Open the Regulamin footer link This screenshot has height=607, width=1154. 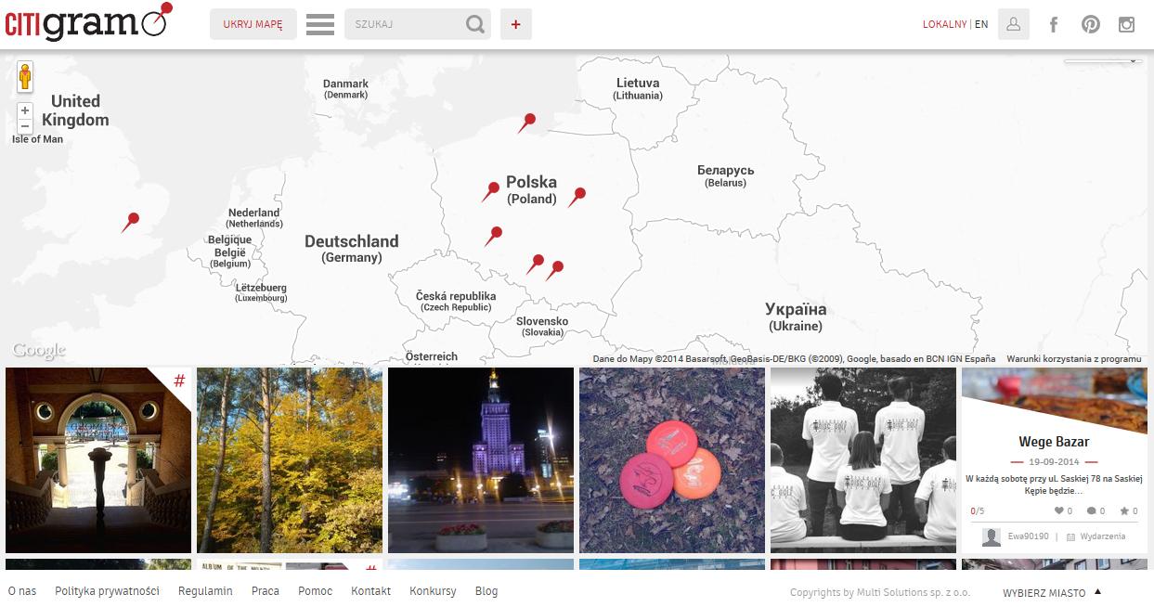205,591
